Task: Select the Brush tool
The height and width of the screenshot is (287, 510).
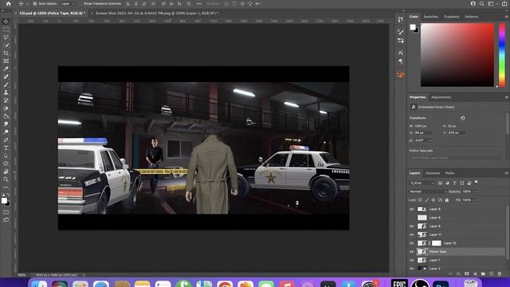Action: [6, 85]
